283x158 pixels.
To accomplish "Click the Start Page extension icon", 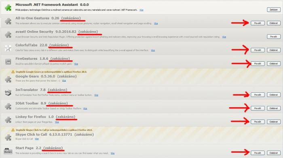I will 8,151.
